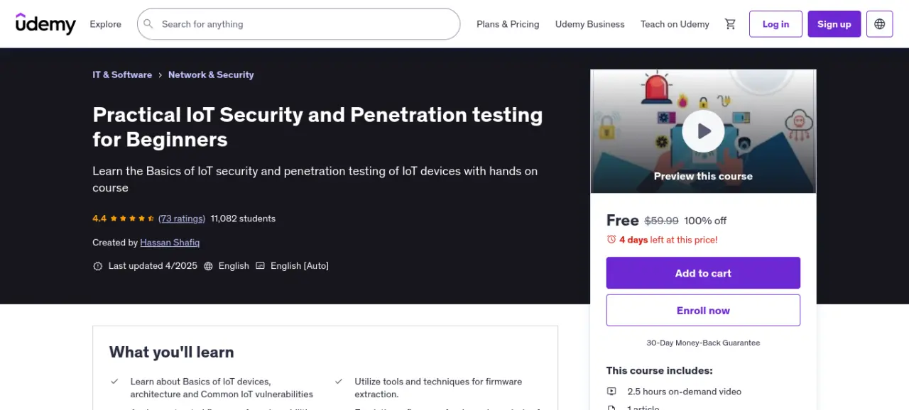Open the language globe button
This screenshot has height=410, width=909.
880,24
